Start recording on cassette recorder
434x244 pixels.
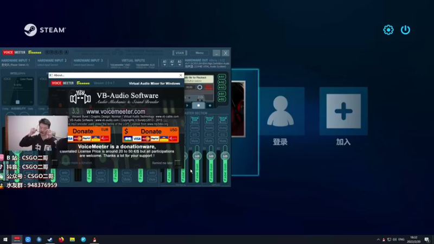click(210, 105)
